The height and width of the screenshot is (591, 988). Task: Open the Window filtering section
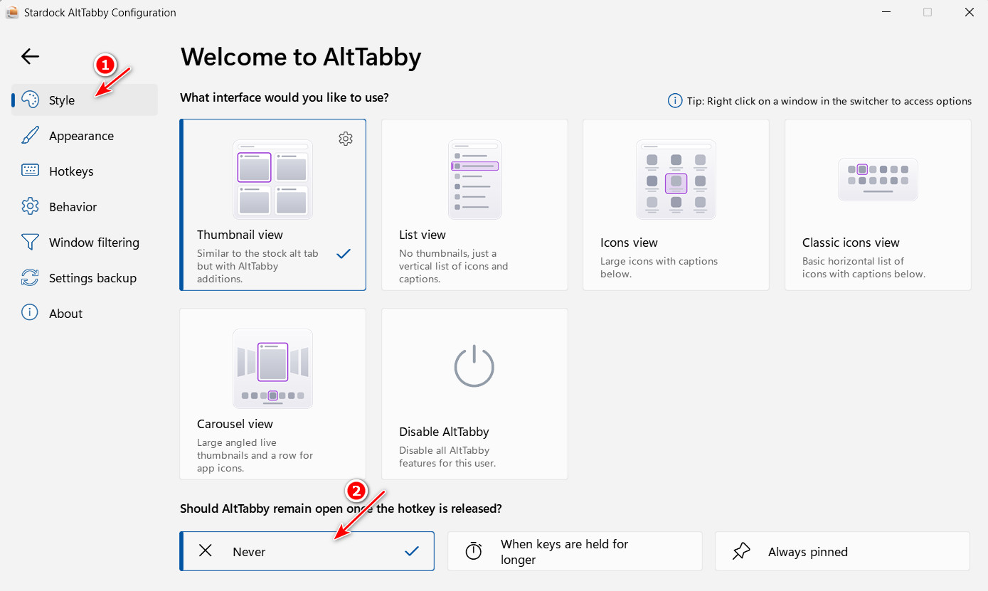85,243
